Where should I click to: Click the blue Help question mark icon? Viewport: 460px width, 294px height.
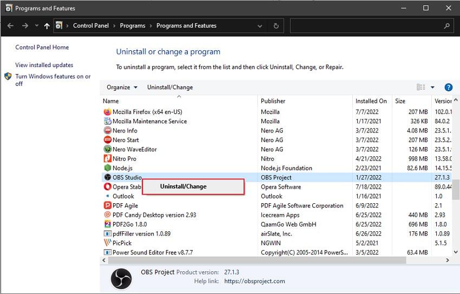pyautogui.click(x=448, y=88)
